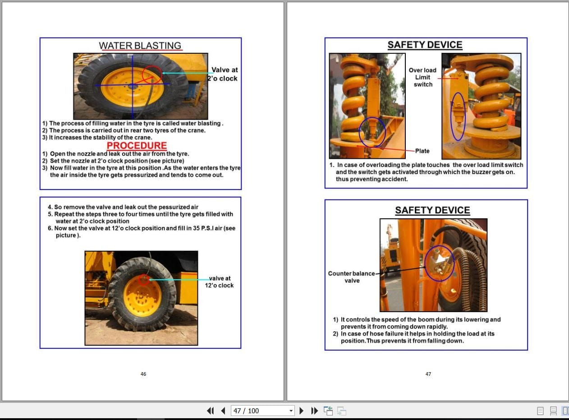Click the 'Counter balance valve' label
This screenshot has width=569, height=420.
pos(351,277)
